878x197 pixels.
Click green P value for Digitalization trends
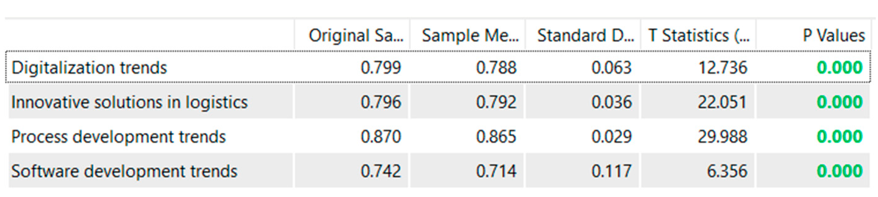tap(839, 68)
